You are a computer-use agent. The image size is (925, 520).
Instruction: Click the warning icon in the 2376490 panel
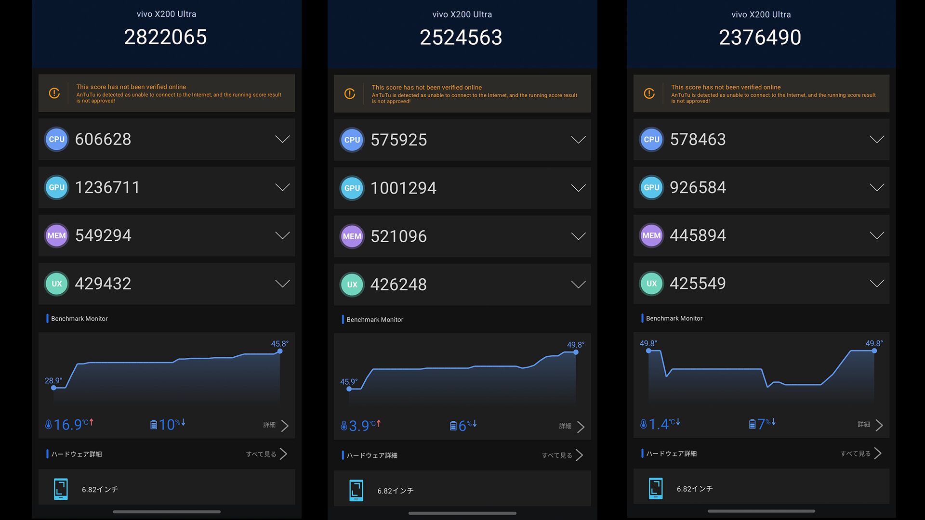click(x=649, y=93)
